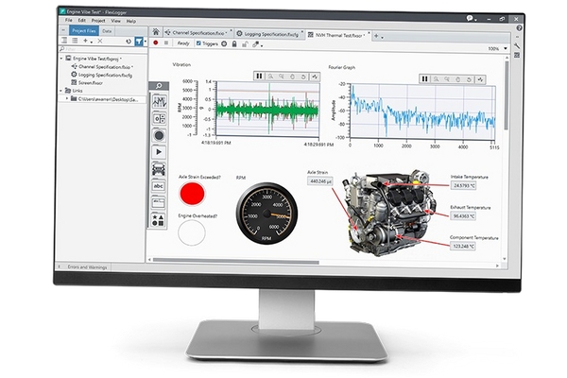Toggle the Triggers checkbox
The width and height of the screenshot is (567, 378).
[198, 43]
